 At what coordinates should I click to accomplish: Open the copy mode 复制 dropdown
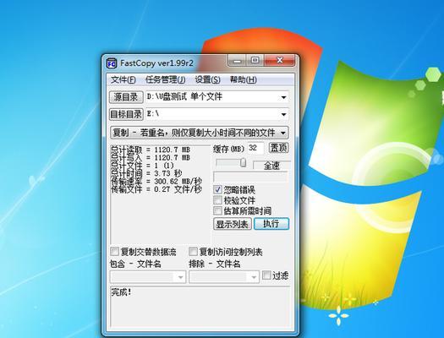coord(200,133)
